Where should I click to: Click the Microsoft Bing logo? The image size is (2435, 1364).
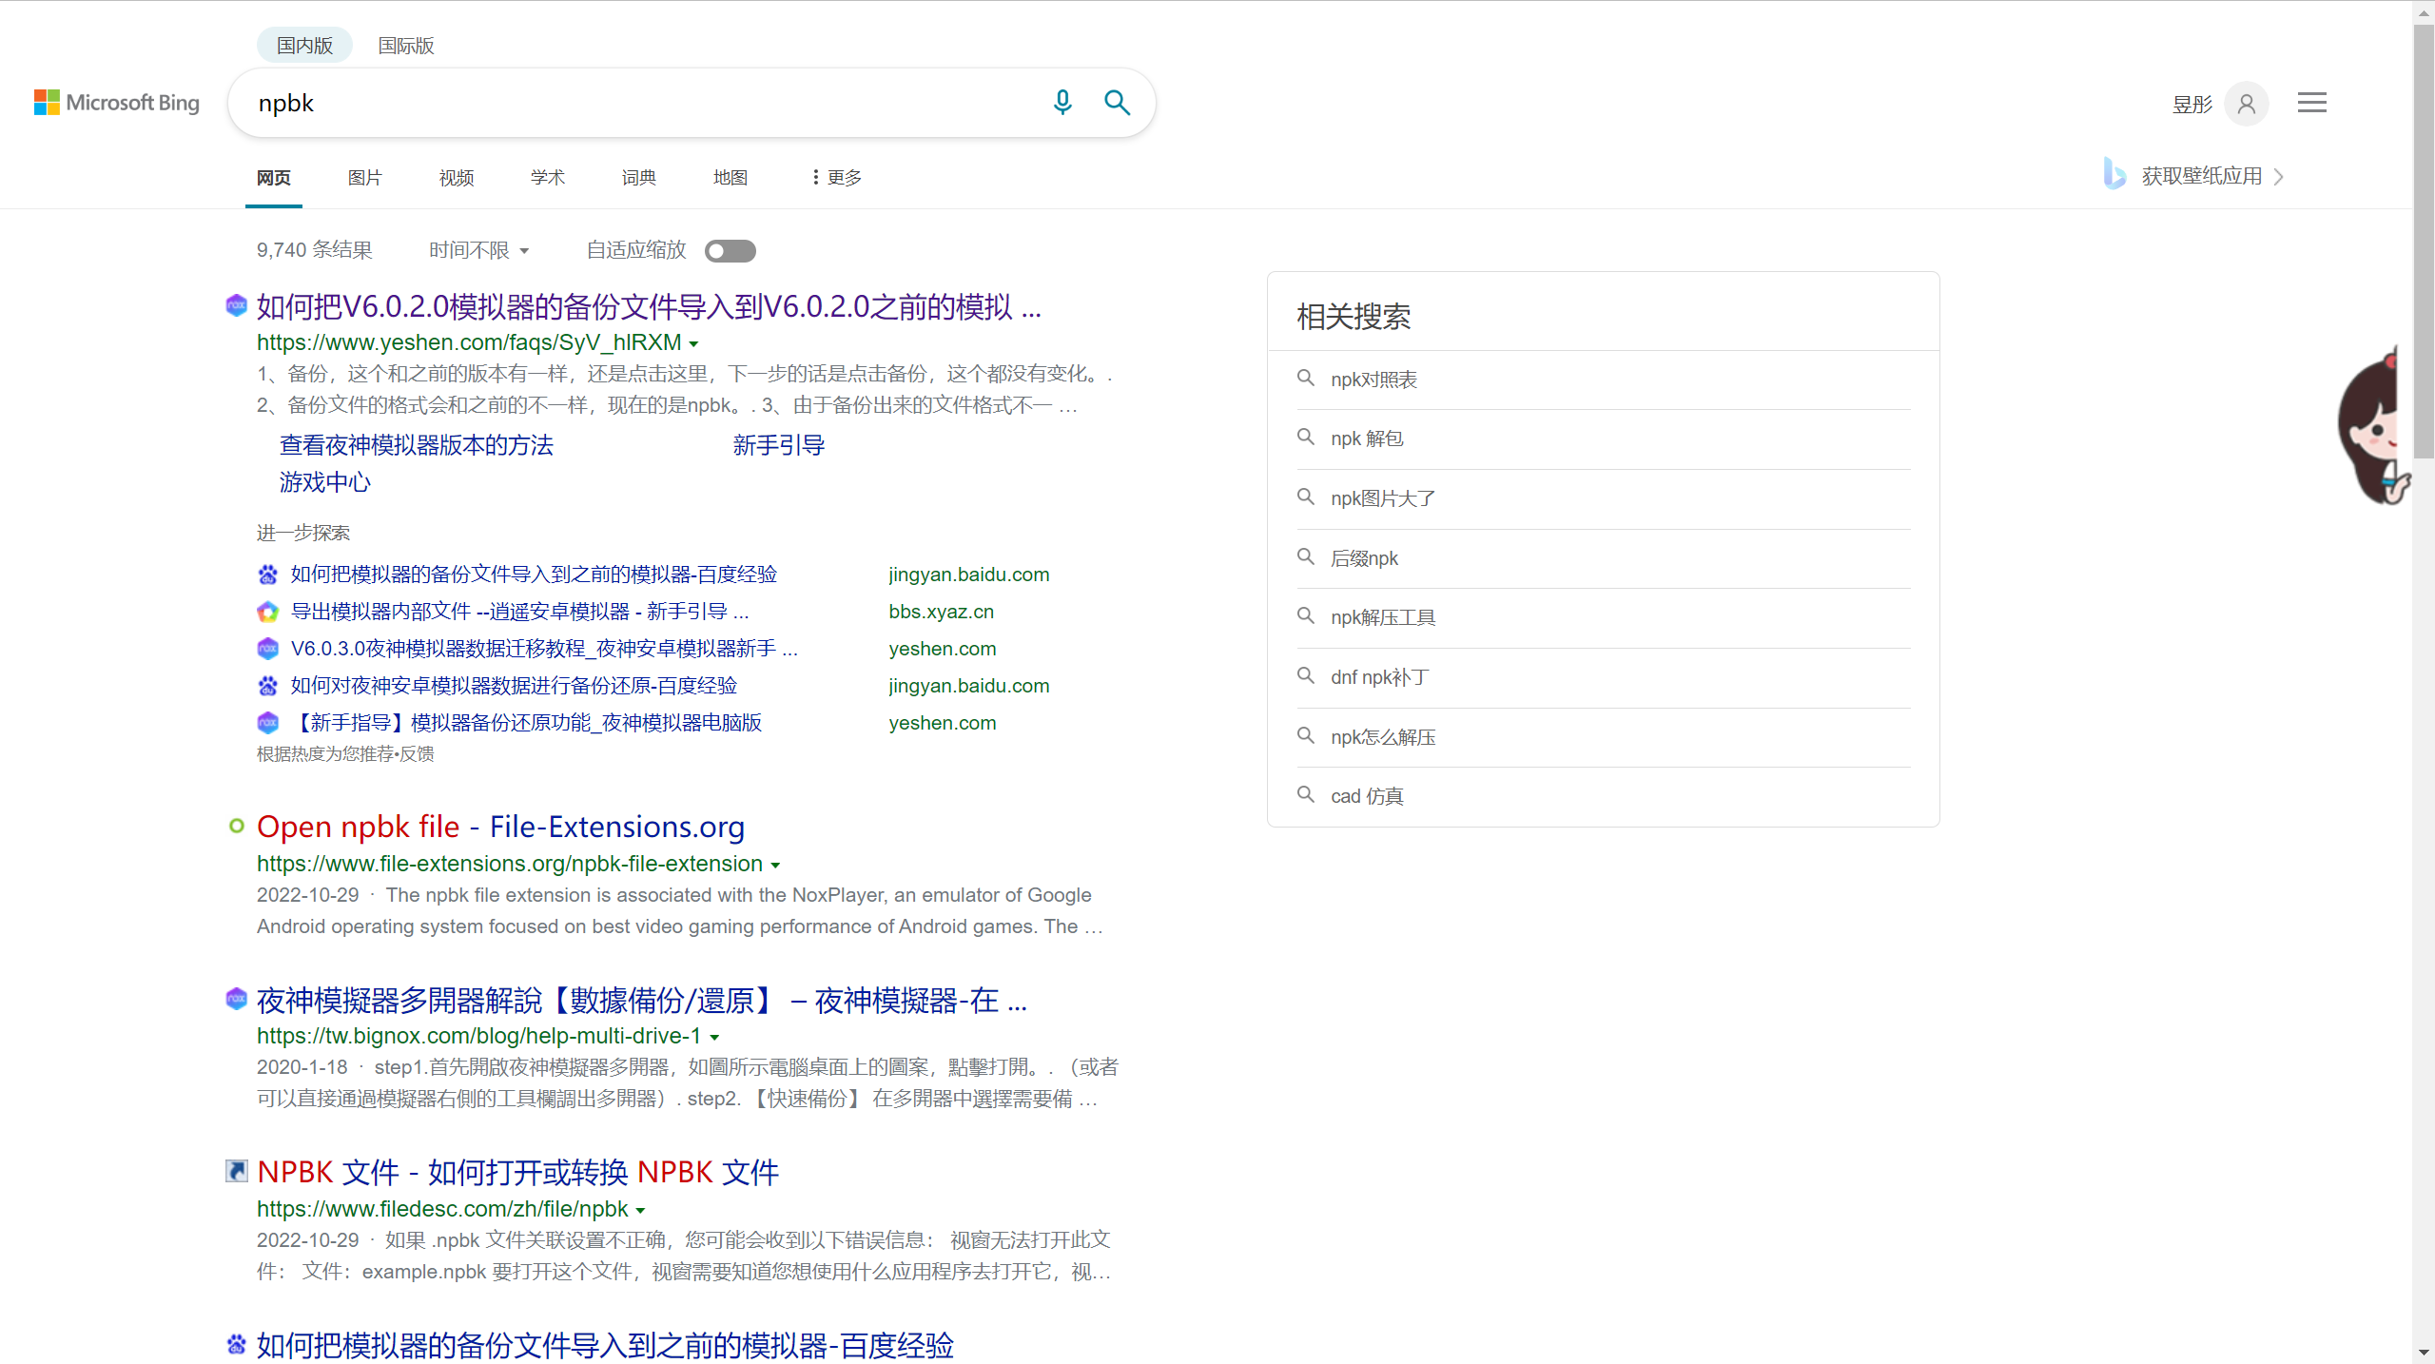pyautogui.click(x=117, y=103)
